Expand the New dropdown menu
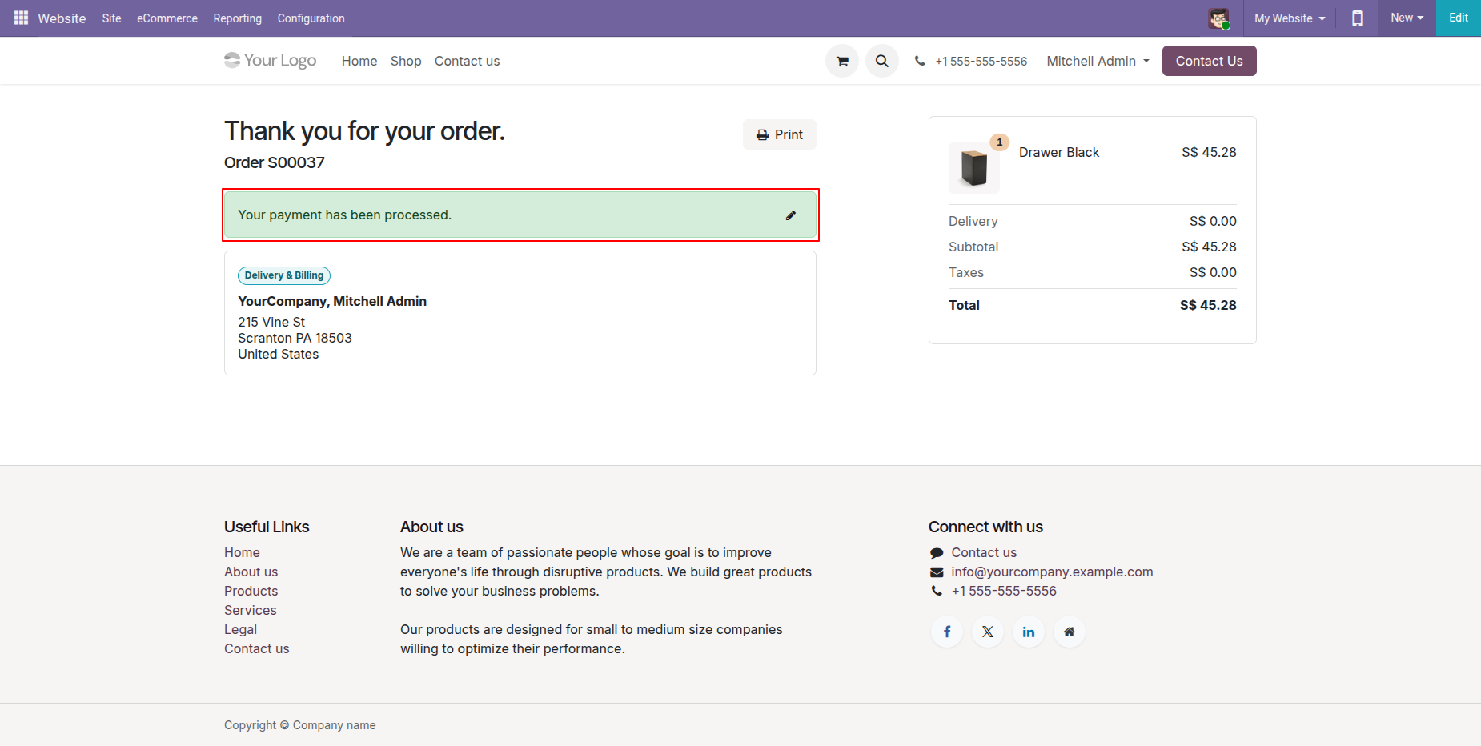The image size is (1481, 746). coord(1407,18)
